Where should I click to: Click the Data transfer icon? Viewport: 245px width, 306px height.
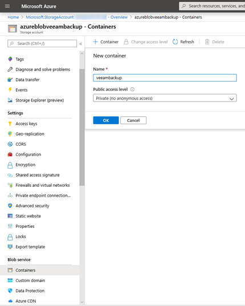(x=10, y=80)
